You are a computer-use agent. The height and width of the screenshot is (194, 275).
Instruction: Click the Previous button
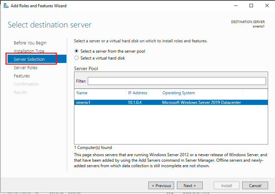coord(161,186)
